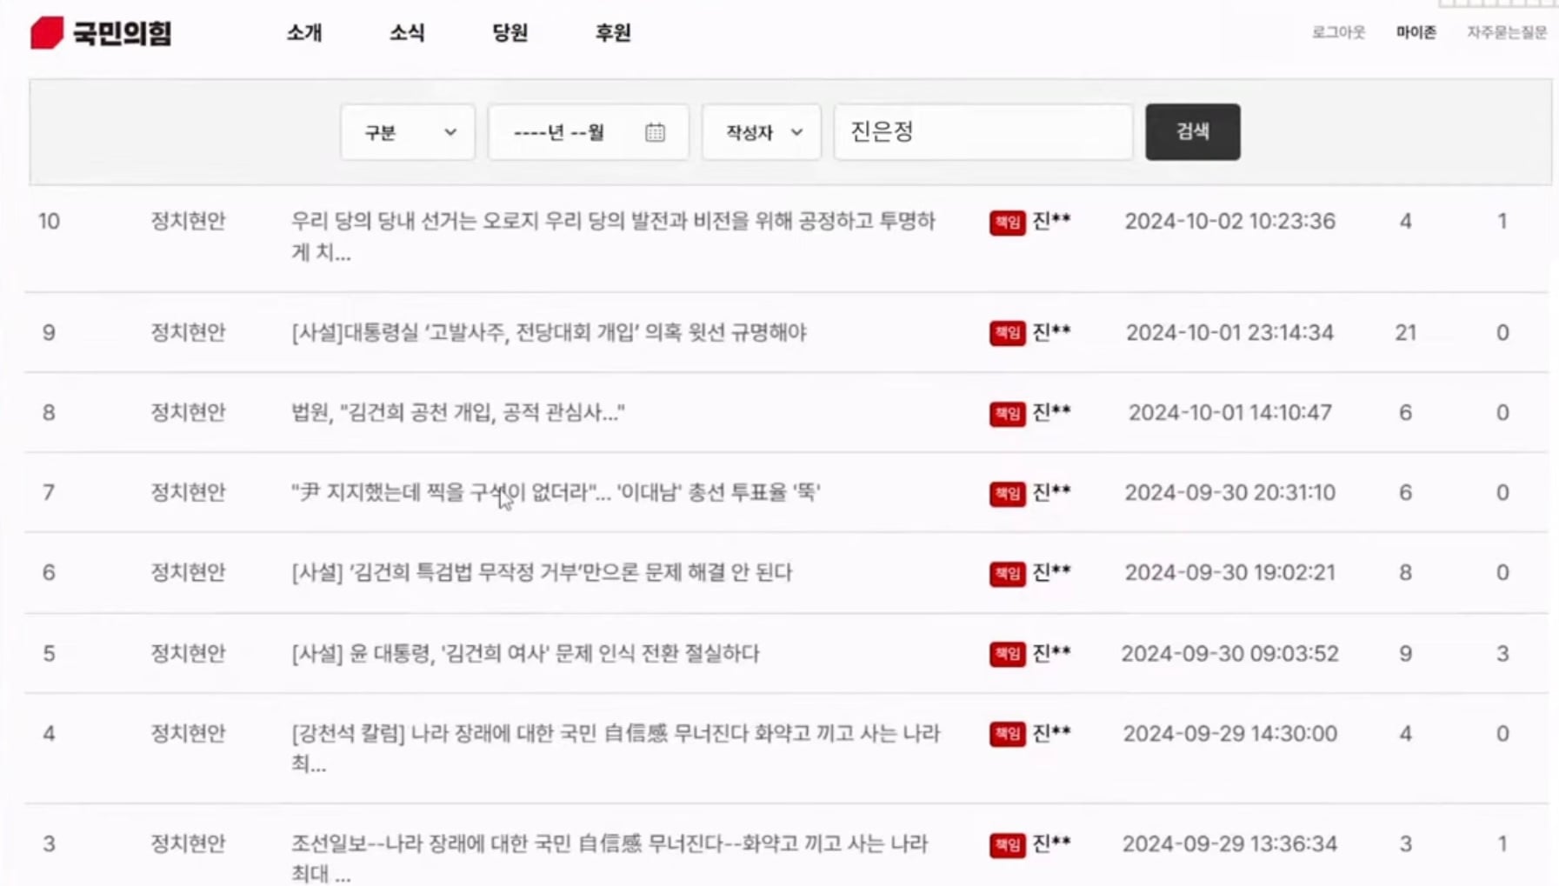Click the 로그아웃 link
Image resolution: width=1559 pixels, height=886 pixels.
1338,32
